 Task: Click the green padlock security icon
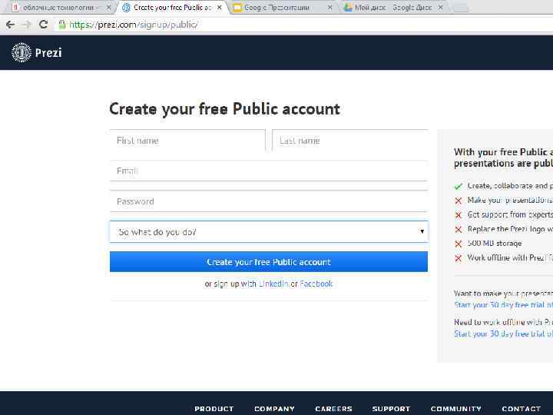tap(62, 25)
